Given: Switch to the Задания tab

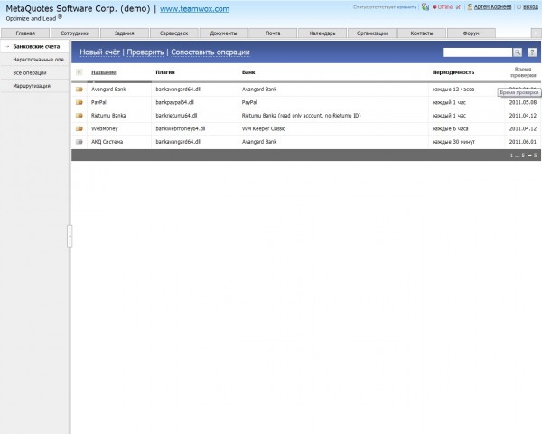Looking at the screenshot, I should click(125, 33).
